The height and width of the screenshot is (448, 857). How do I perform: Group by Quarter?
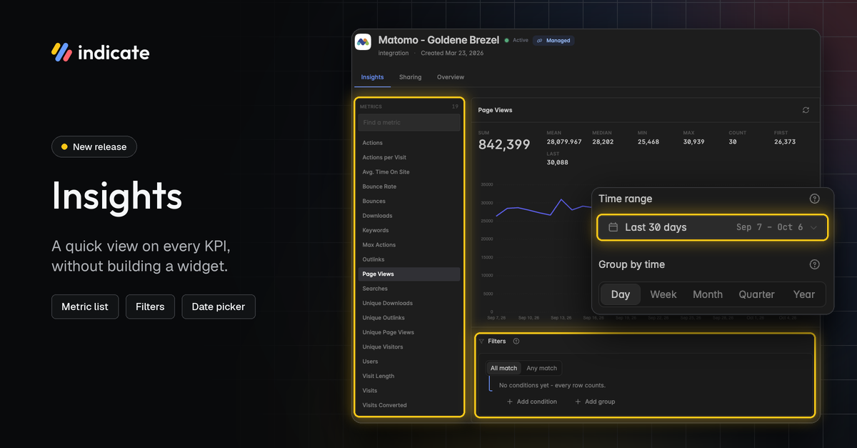pos(756,294)
